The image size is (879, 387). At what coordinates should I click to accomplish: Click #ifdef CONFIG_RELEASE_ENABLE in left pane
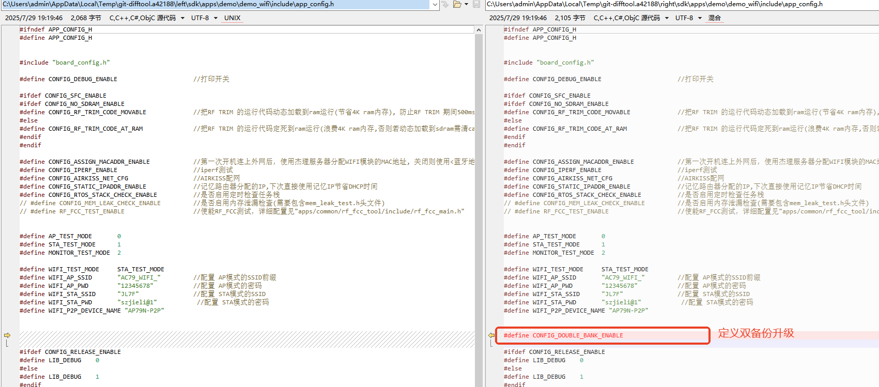(70, 352)
